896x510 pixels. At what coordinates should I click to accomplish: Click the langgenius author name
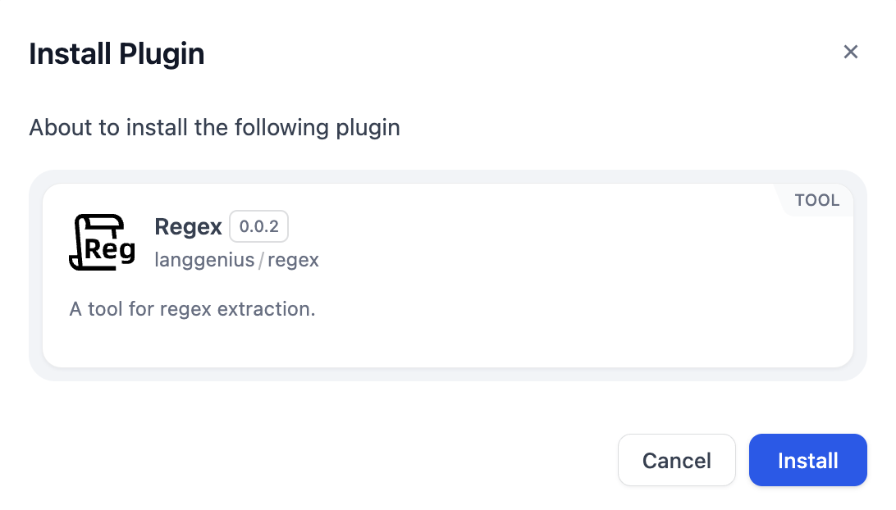pyautogui.click(x=204, y=261)
